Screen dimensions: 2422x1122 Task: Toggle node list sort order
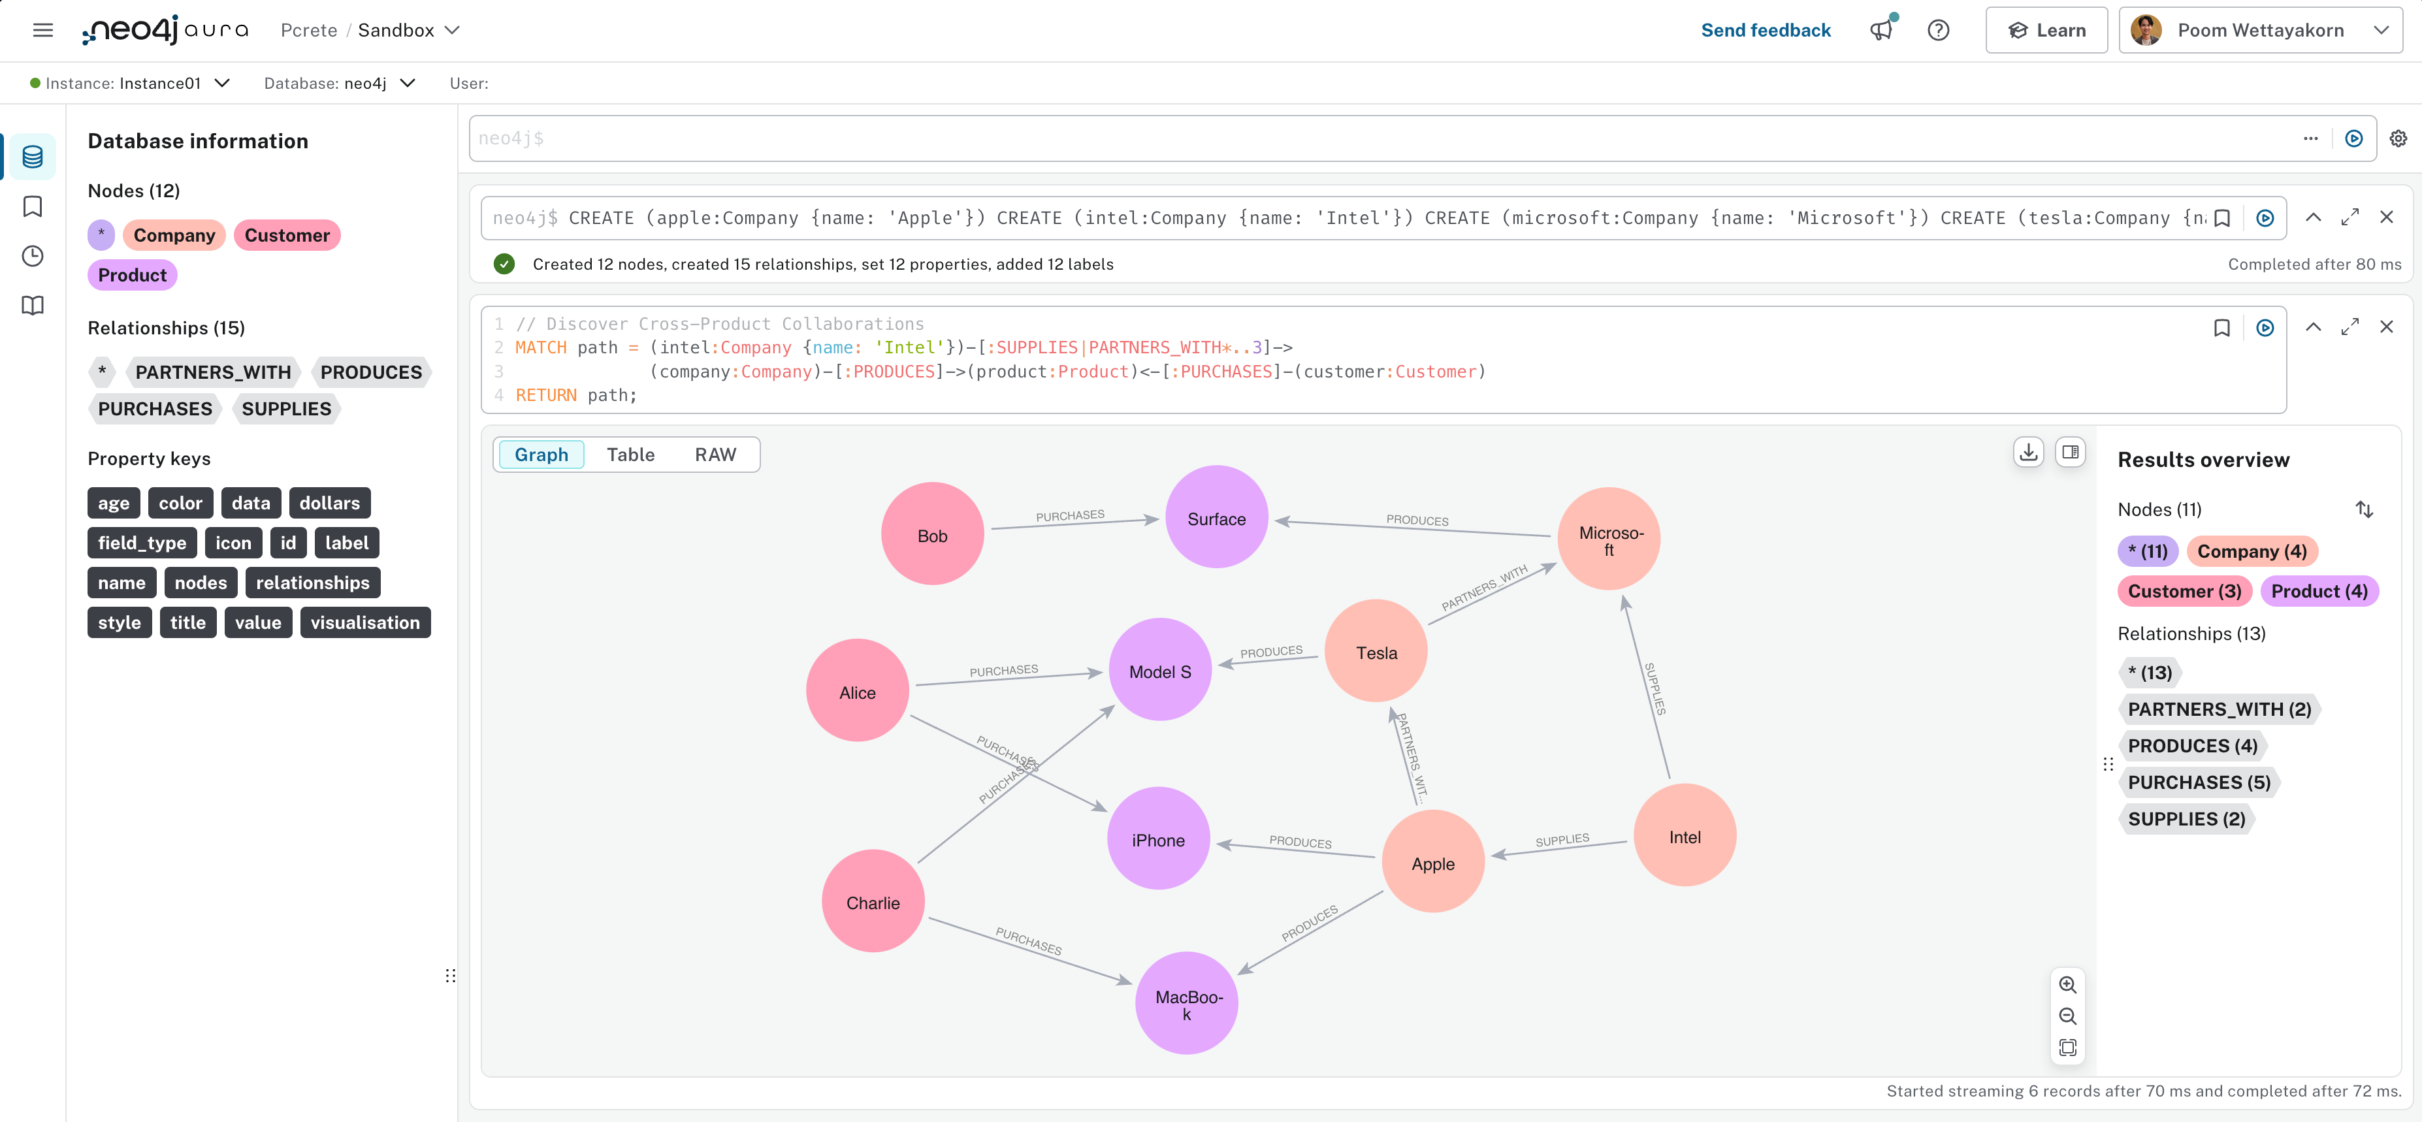2364,509
